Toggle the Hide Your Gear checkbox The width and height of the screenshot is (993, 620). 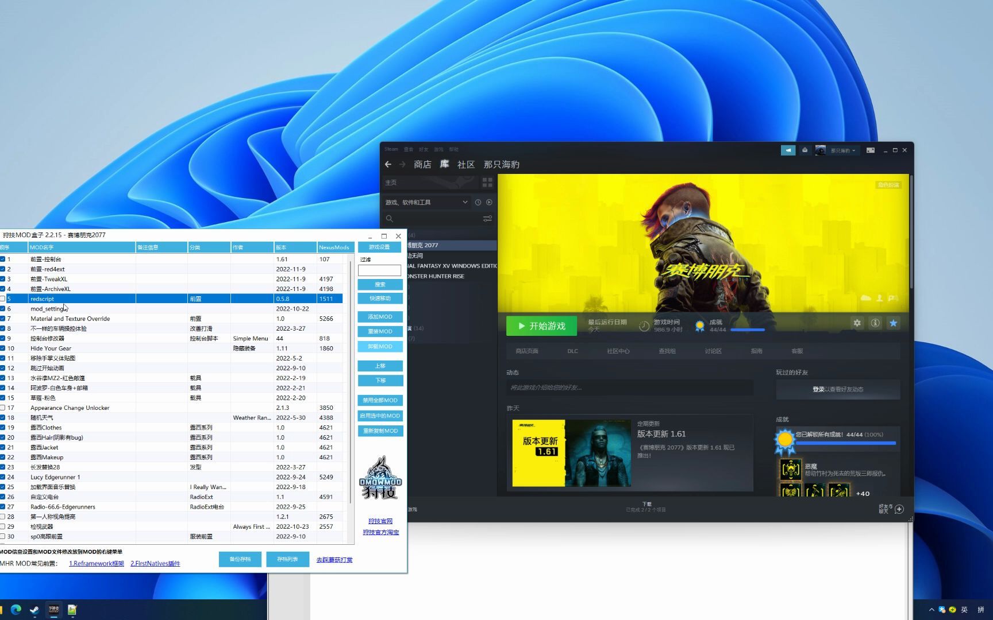coord(3,348)
